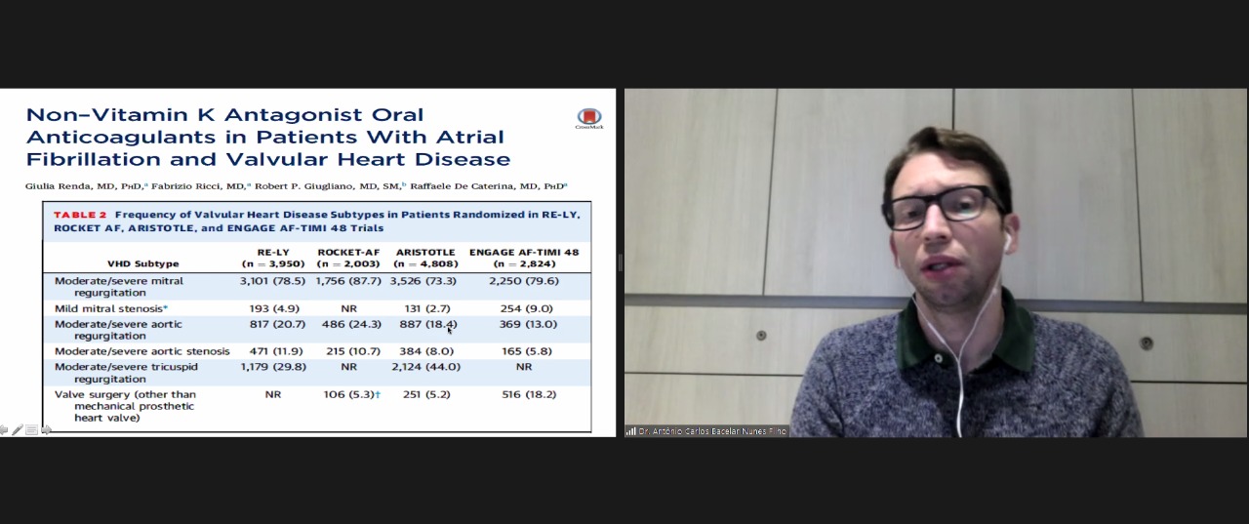The width and height of the screenshot is (1249, 524).
Task: Click the 'ROCKET-AF' column header
Action: click(x=348, y=252)
